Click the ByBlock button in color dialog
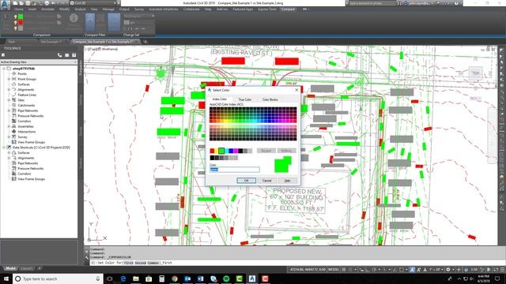Viewport: 506px width, 284px height. click(x=286, y=151)
